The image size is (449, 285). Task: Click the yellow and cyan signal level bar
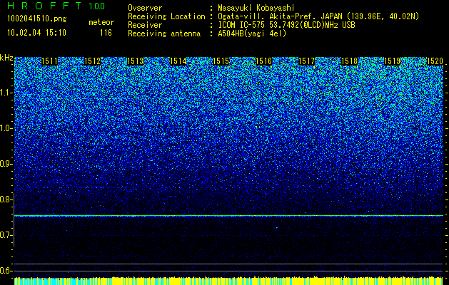click(229, 281)
